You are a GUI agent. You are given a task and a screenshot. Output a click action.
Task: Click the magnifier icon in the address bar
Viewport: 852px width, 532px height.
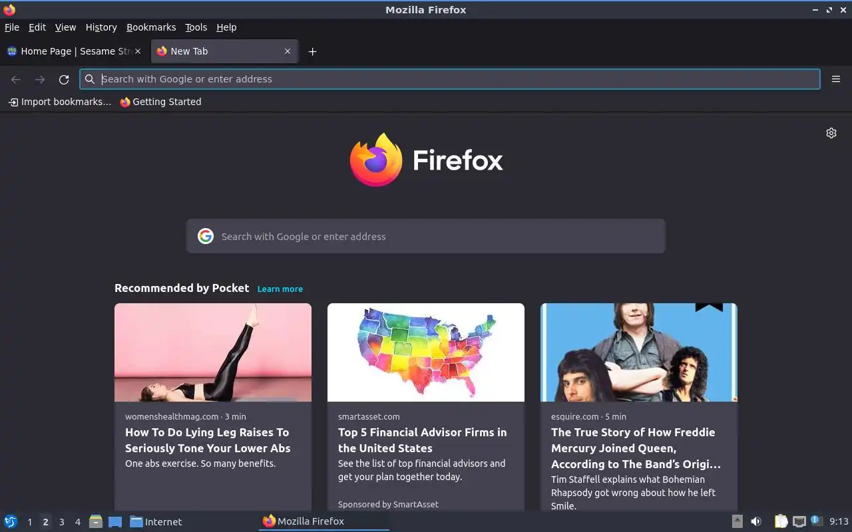tap(90, 79)
